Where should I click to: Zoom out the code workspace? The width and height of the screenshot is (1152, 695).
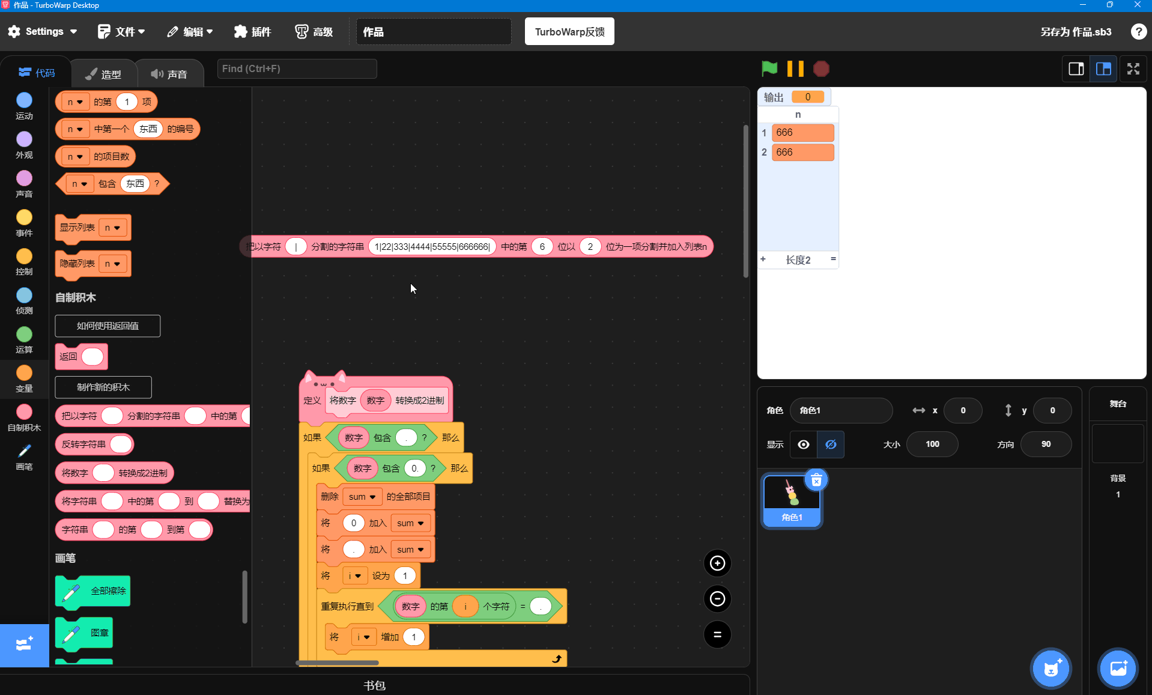(x=717, y=598)
